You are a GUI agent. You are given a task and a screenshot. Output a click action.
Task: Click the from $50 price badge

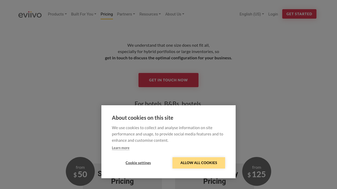[80, 171]
